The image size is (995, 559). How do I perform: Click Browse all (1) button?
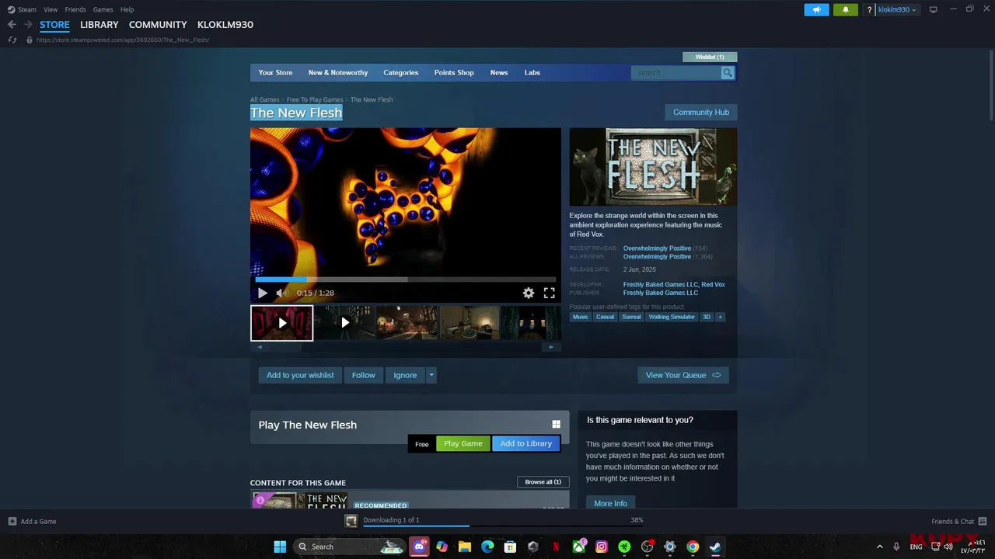[x=543, y=482]
